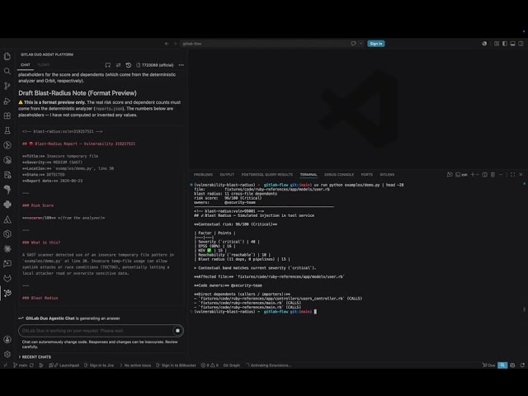
Task: Open the notifications bell in status bar
Action: 522,365
